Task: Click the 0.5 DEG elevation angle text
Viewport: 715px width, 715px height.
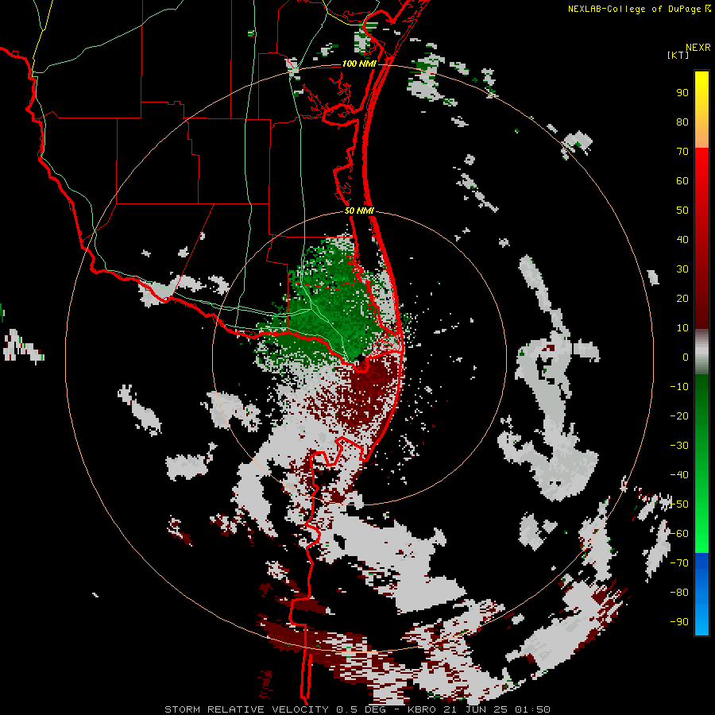Action: (361, 709)
